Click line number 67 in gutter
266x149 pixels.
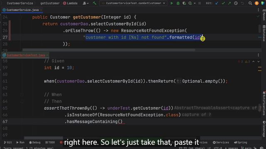tap(5, 122)
